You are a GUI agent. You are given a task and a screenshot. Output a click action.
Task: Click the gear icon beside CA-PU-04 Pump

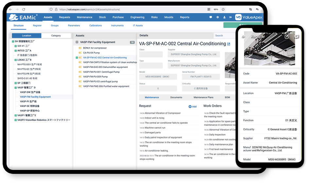80,53
